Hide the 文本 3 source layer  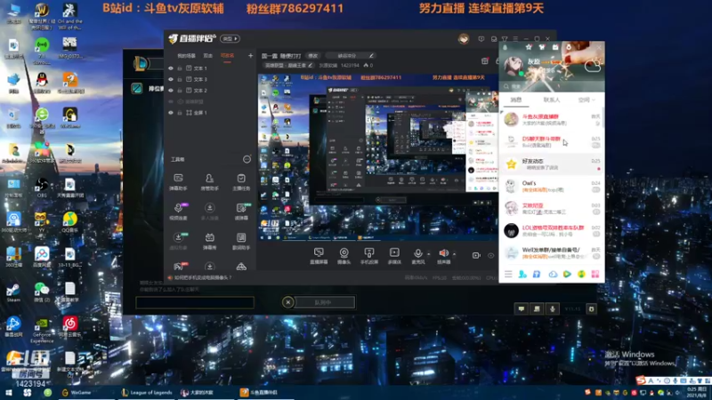pyautogui.click(x=171, y=79)
